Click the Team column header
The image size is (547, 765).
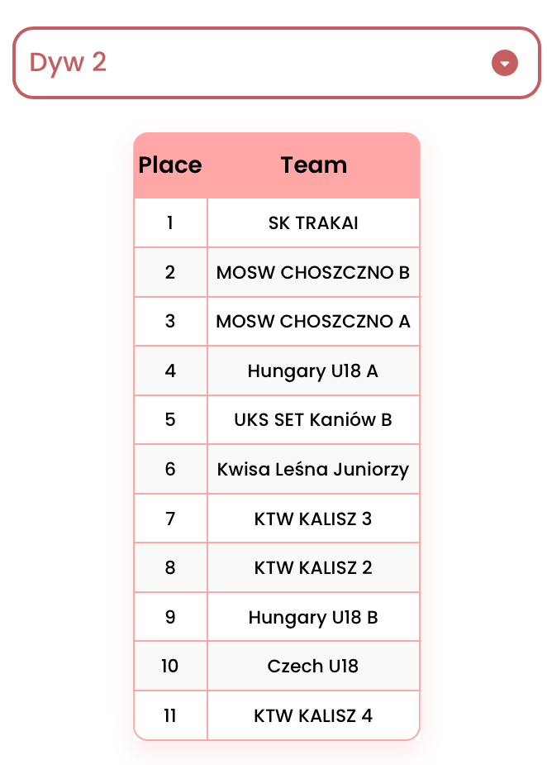click(x=313, y=165)
